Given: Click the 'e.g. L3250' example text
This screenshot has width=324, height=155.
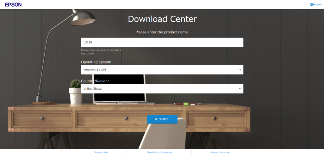Looking at the screenshot, I should click(87, 54).
